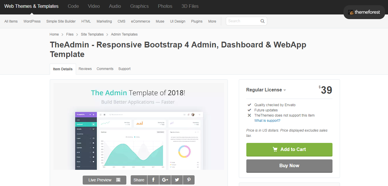
Task: Open the Plugins subcategory
Action: click(197, 21)
